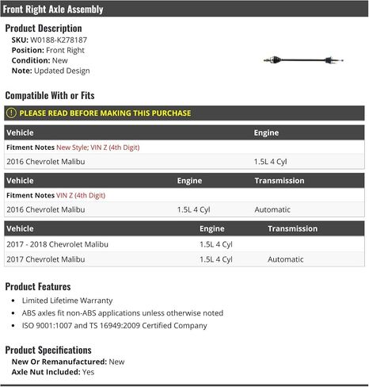Screen dimensions: 369x387
Task: Select the 2017 - 2018 Chevrolet Malibu row
Action: pyautogui.click(x=184, y=244)
